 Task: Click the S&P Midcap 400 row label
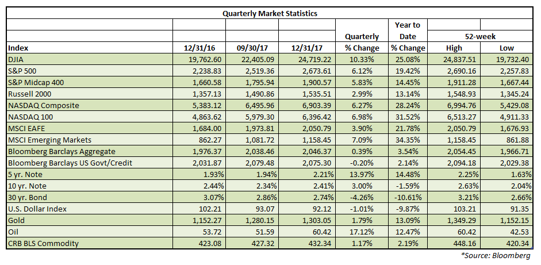click(36, 82)
